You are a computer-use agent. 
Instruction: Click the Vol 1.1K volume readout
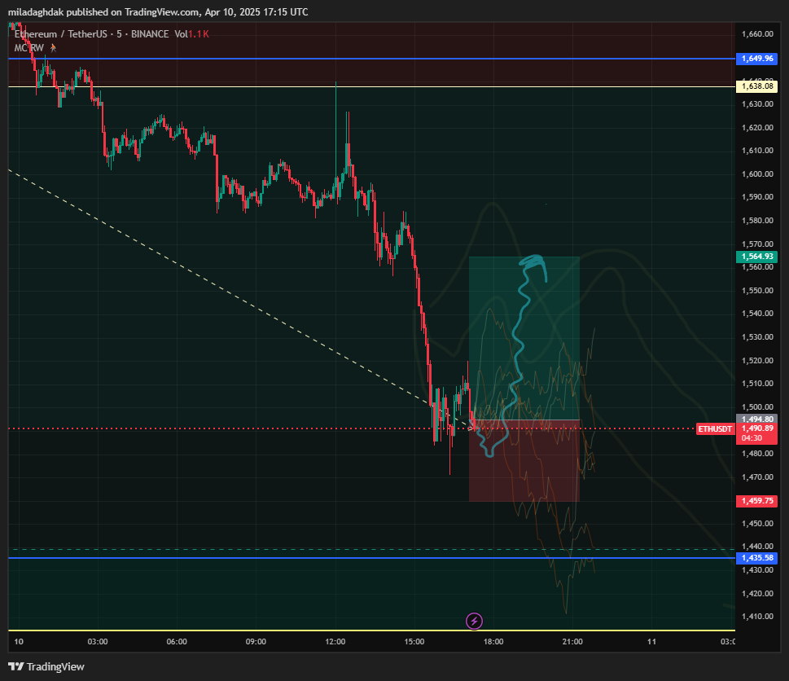tap(191, 34)
